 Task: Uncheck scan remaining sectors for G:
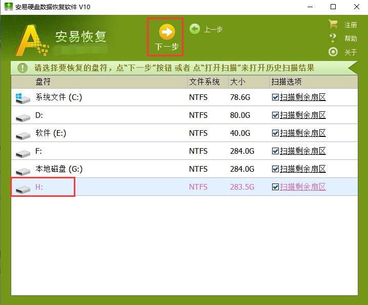[275, 169]
